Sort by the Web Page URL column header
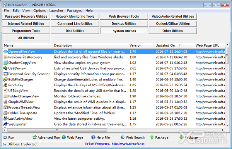Viewport: 232px width, 149px height. coord(210,45)
